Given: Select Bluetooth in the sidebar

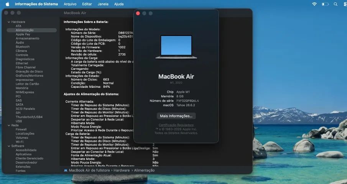Looking at the screenshot, I should [x=23, y=47].
